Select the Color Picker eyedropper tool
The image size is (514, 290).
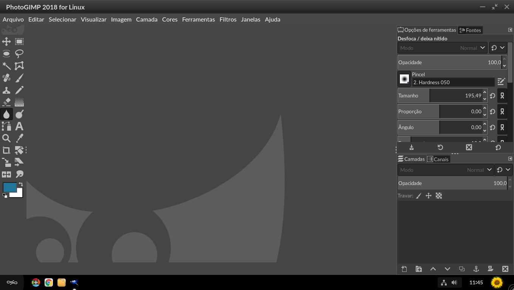point(19,138)
